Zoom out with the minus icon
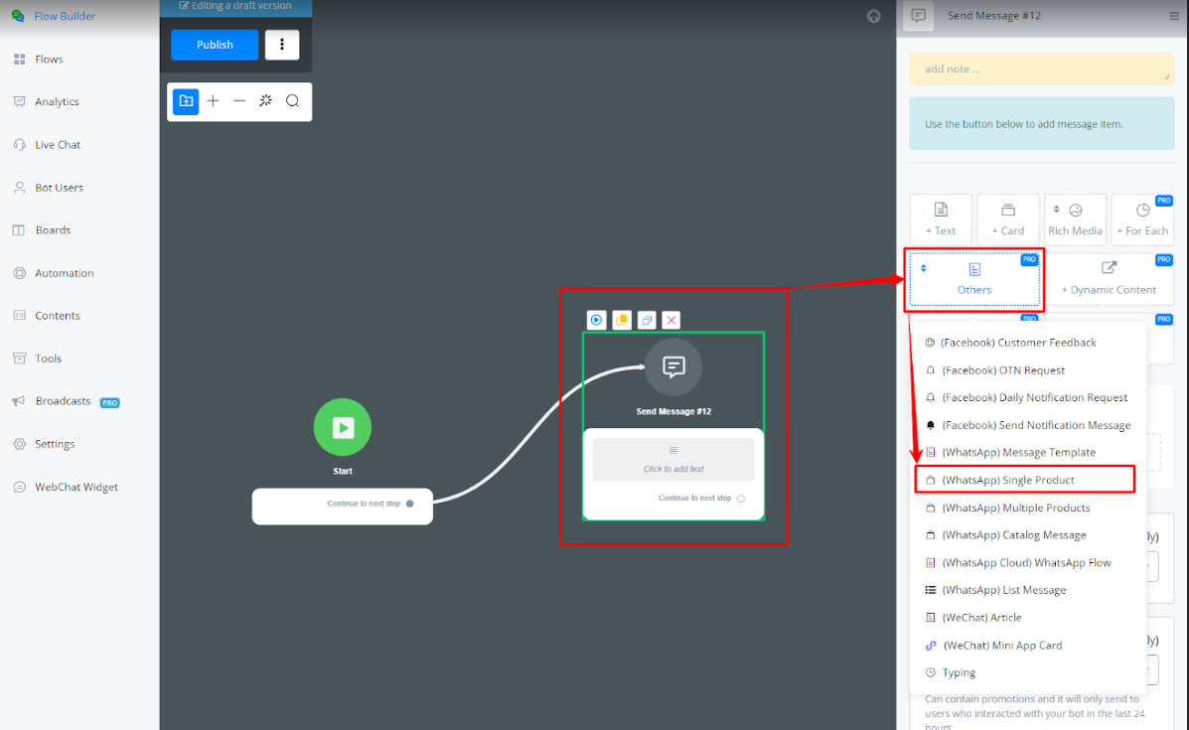This screenshot has height=730, width=1189. click(x=239, y=101)
